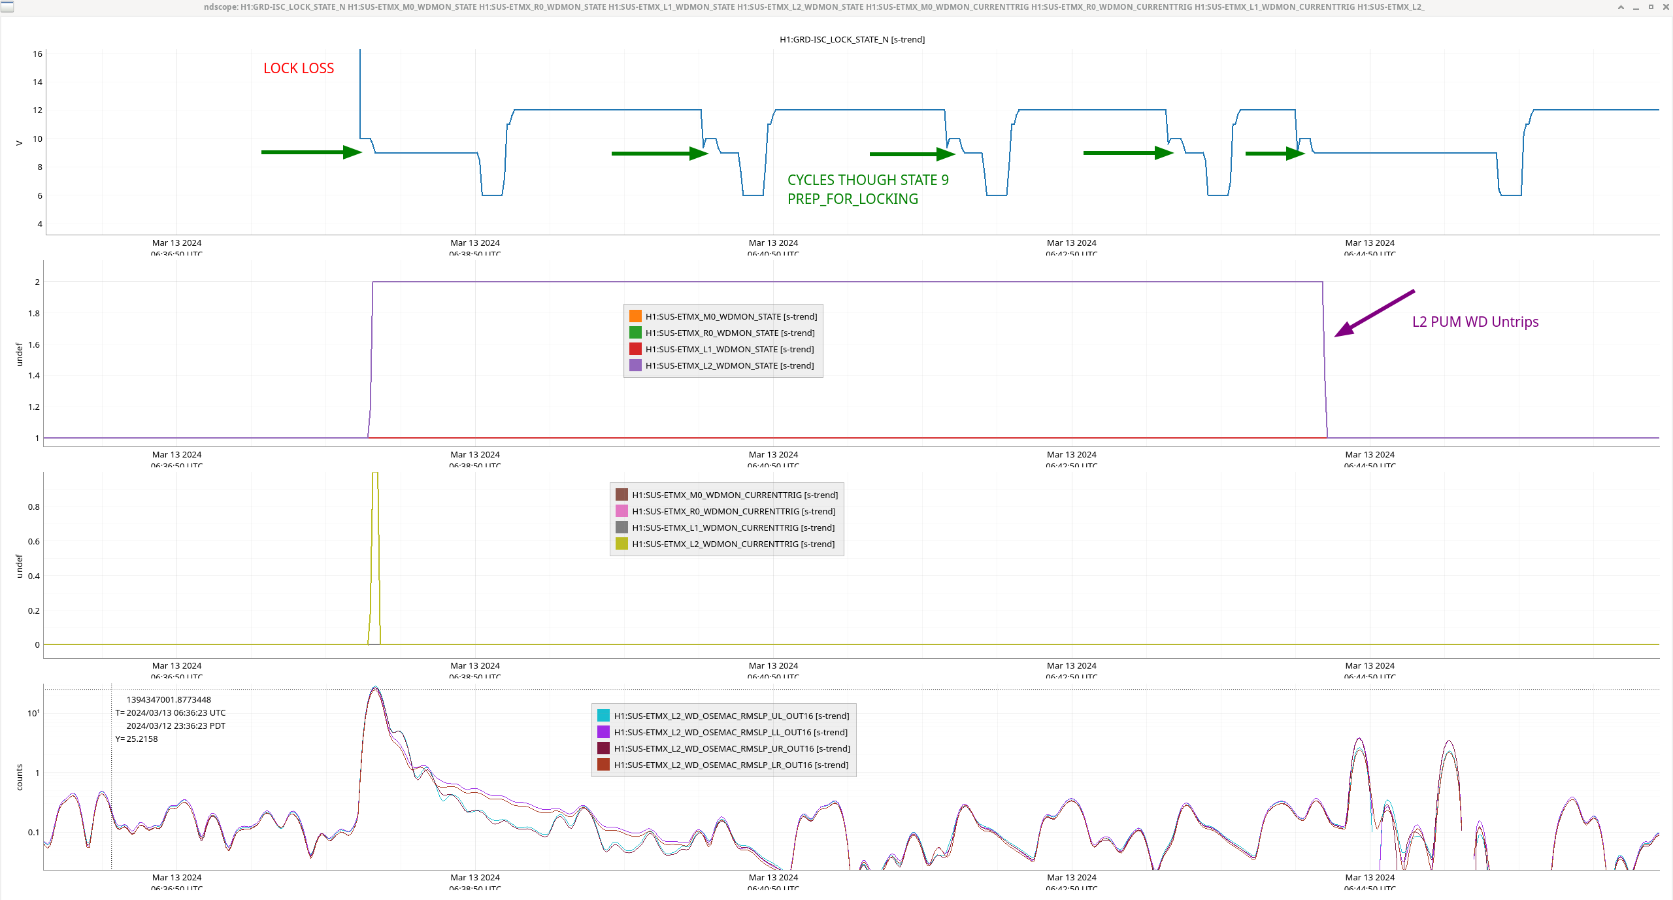Click the cyan RMSLP_UL_OUT16 legend swatch
This screenshot has height=900, width=1673.
pyautogui.click(x=603, y=716)
